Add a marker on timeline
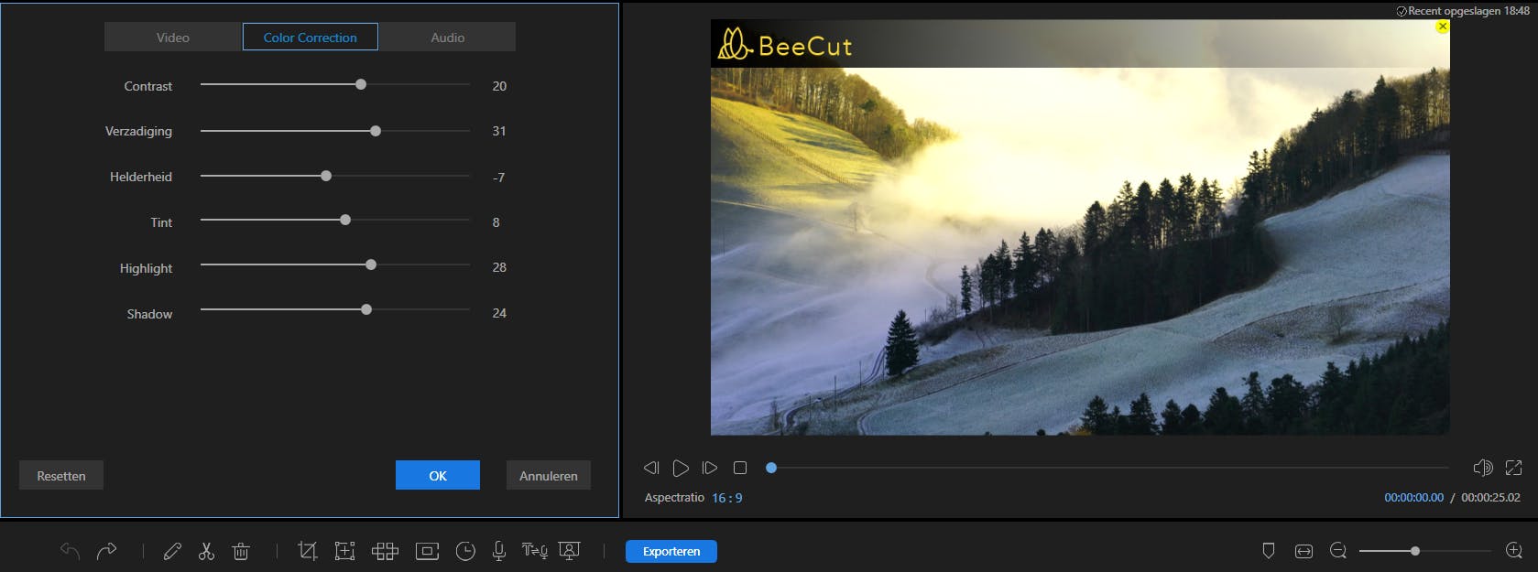1538x572 pixels. pos(1269,551)
